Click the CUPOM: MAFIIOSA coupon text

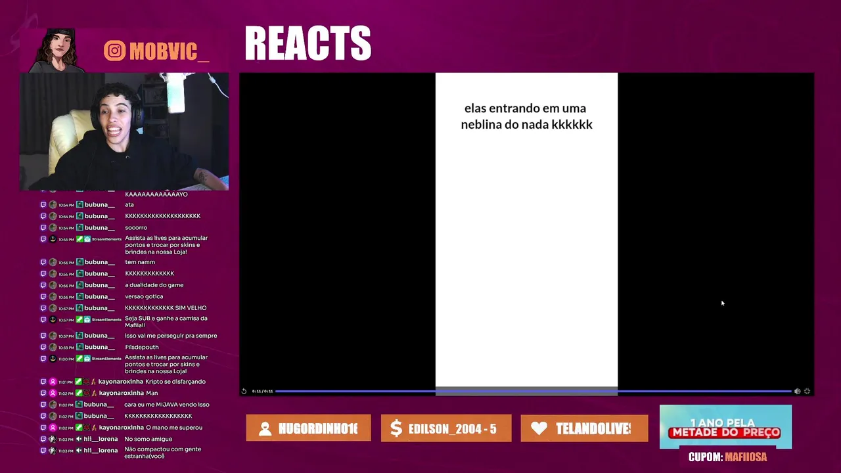coord(727,457)
